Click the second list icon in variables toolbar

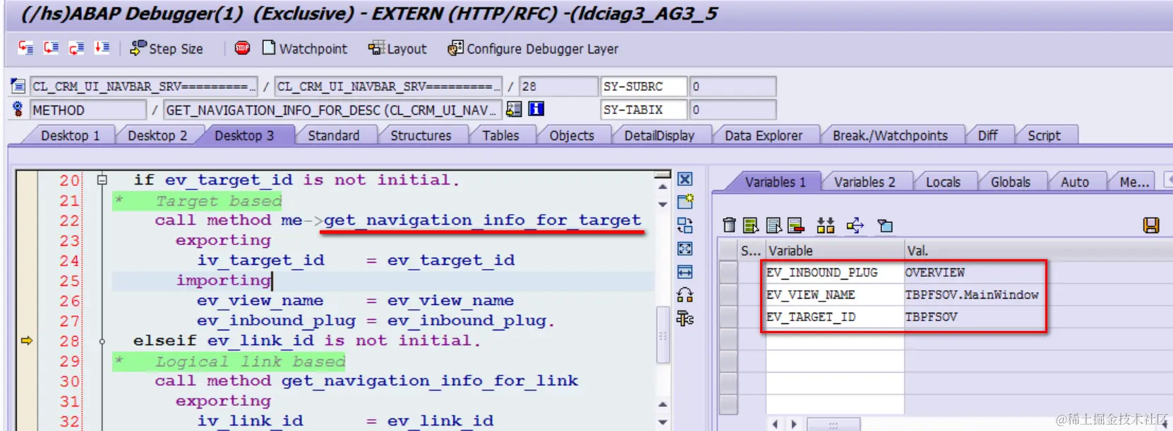pos(774,225)
